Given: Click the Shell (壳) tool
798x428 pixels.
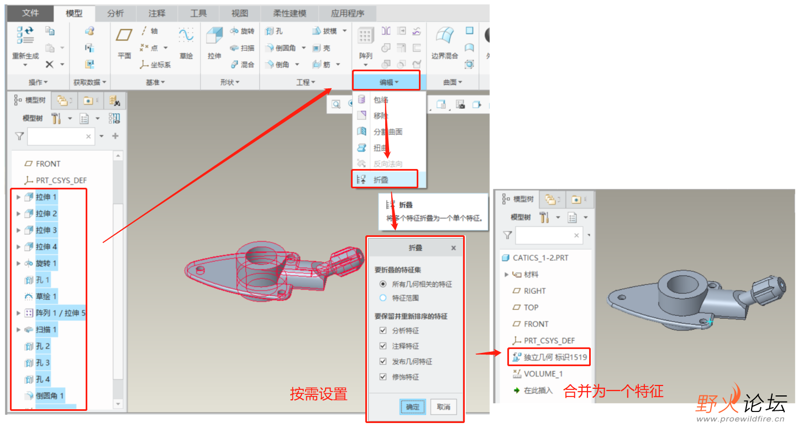Looking at the screenshot, I should click(321, 48).
